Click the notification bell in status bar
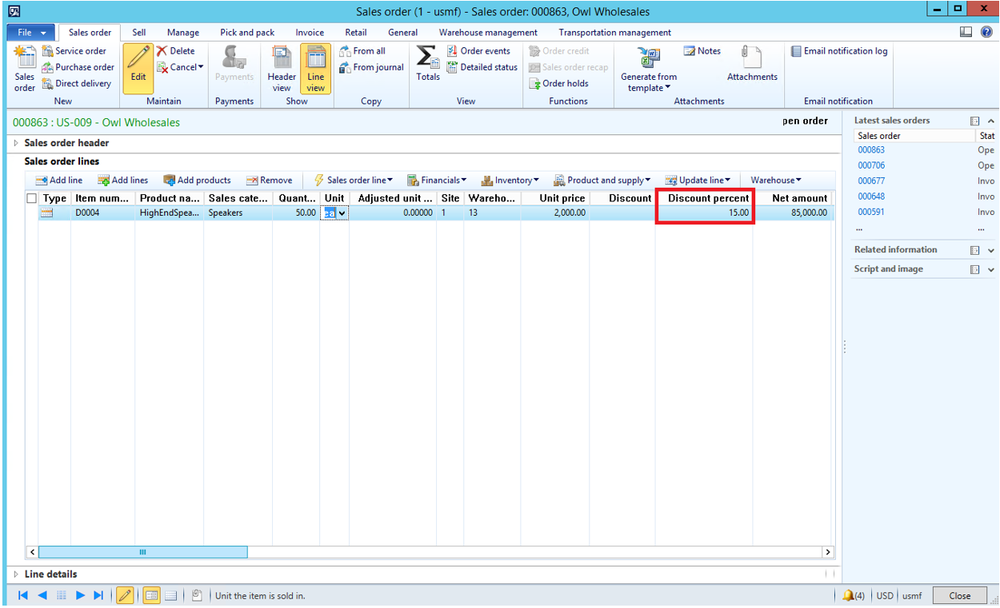The height and width of the screenshot is (608, 1000). 848,595
